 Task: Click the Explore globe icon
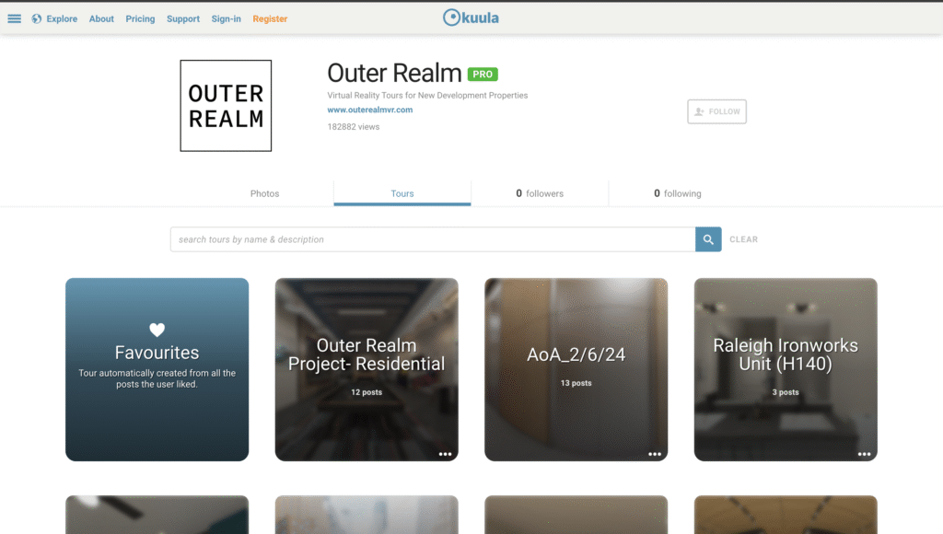pos(37,18)
